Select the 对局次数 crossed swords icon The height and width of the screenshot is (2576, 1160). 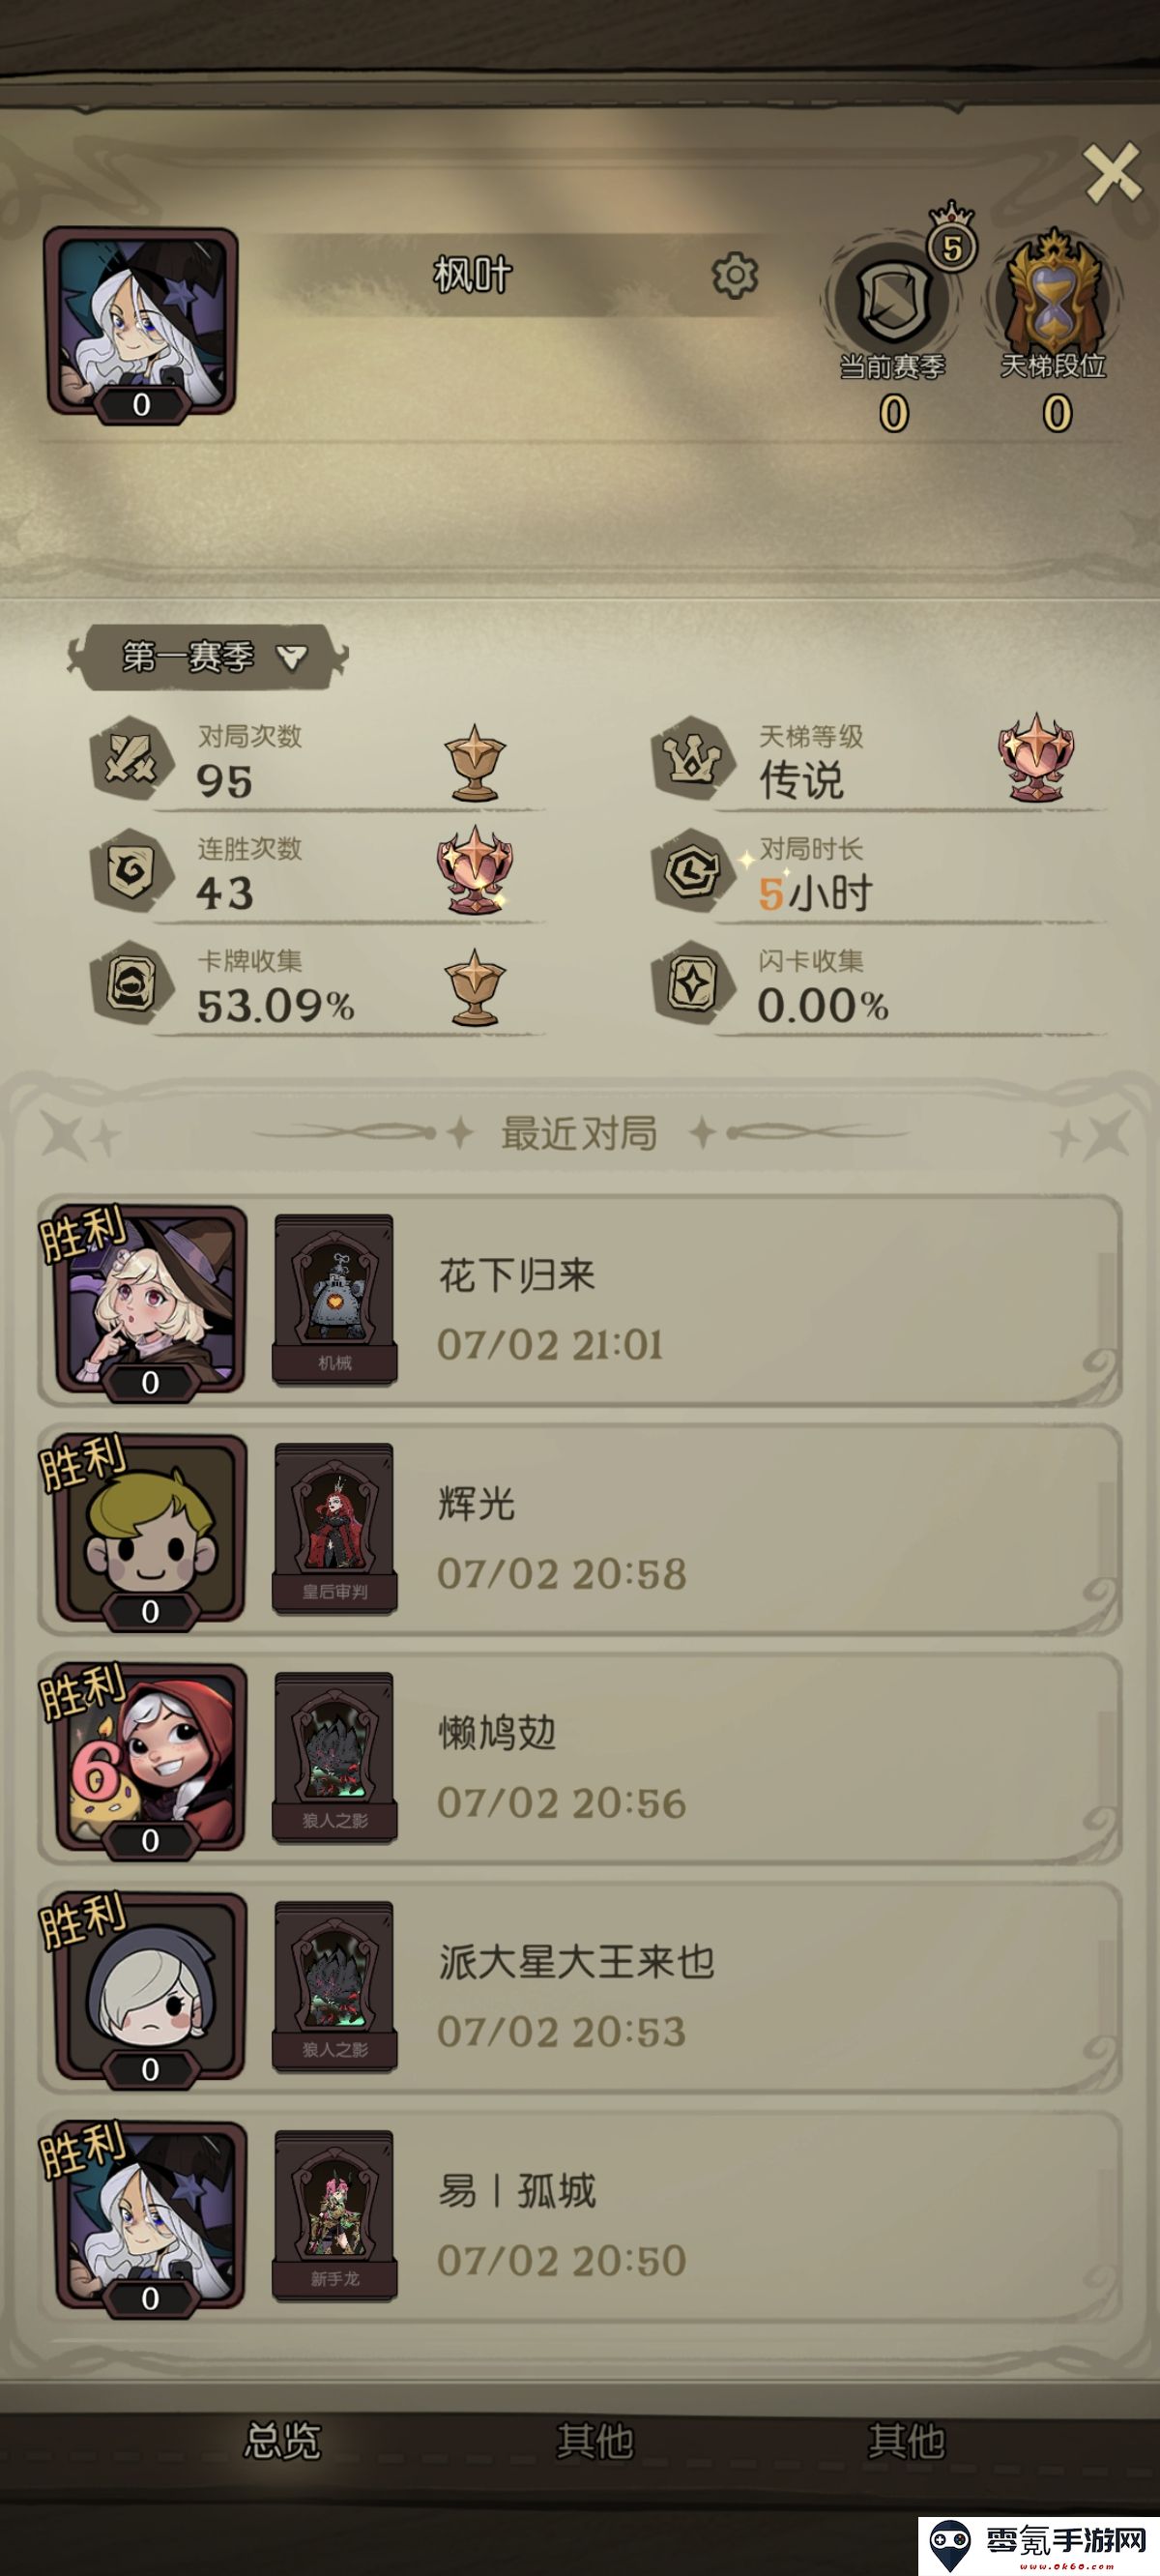pyautogui.click(x=131, y=759)
